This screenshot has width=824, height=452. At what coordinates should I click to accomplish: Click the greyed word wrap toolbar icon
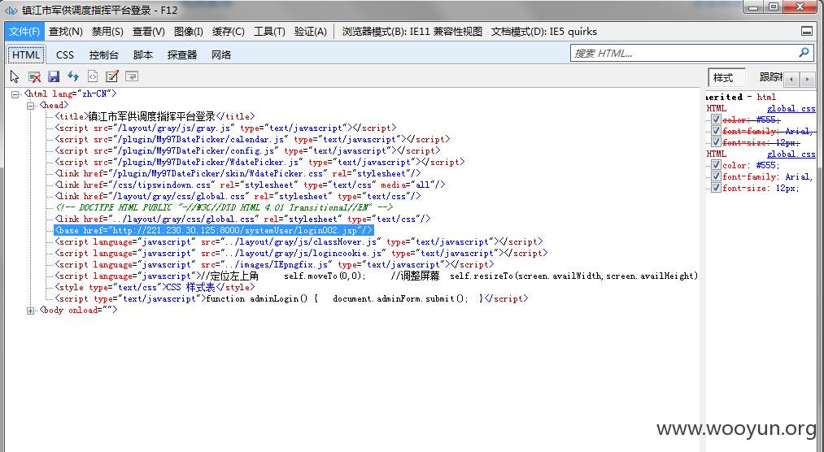132,76
